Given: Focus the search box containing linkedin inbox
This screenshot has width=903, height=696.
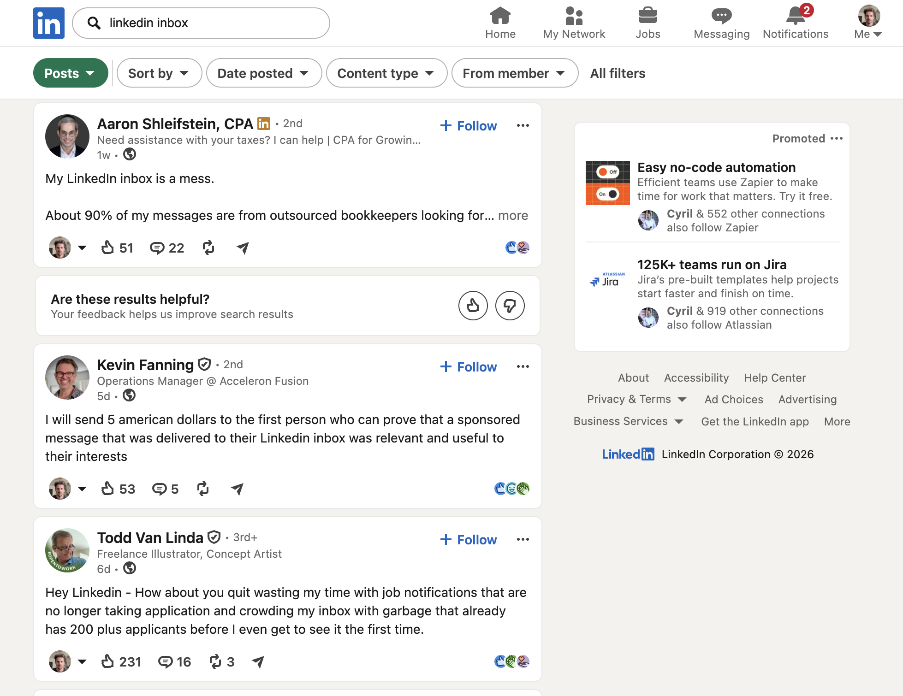Looking at the screenshot, I should pyautogui.click(x=201, y=23).
